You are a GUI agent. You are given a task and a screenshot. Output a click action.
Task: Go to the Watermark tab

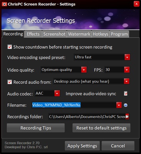pyautogui.click(x=79, y=34)
